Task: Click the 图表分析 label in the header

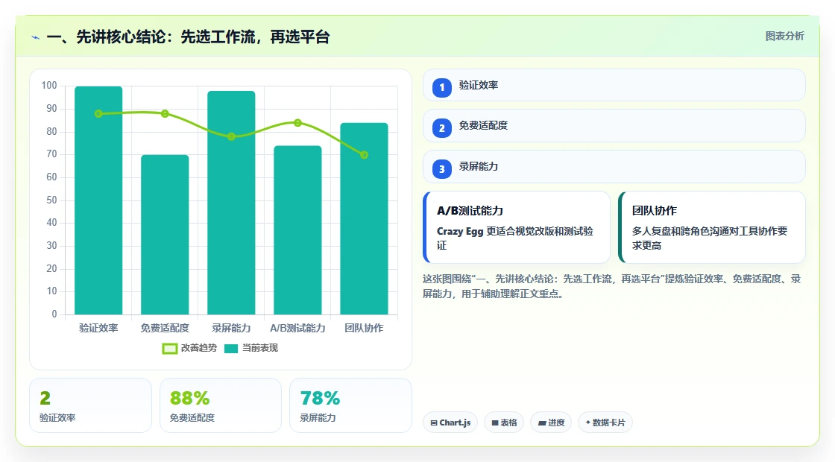Action: [784, 37]
